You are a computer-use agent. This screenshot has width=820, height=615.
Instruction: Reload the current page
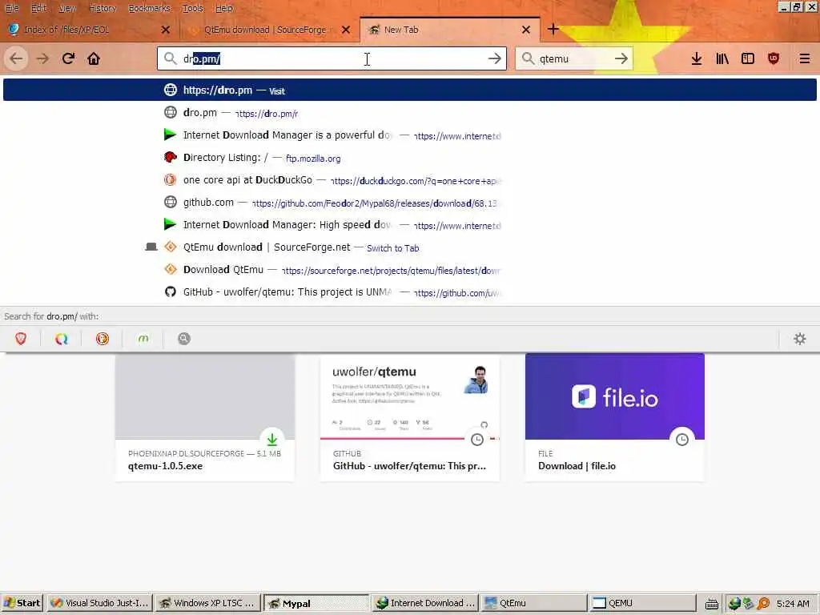[68, 58]
